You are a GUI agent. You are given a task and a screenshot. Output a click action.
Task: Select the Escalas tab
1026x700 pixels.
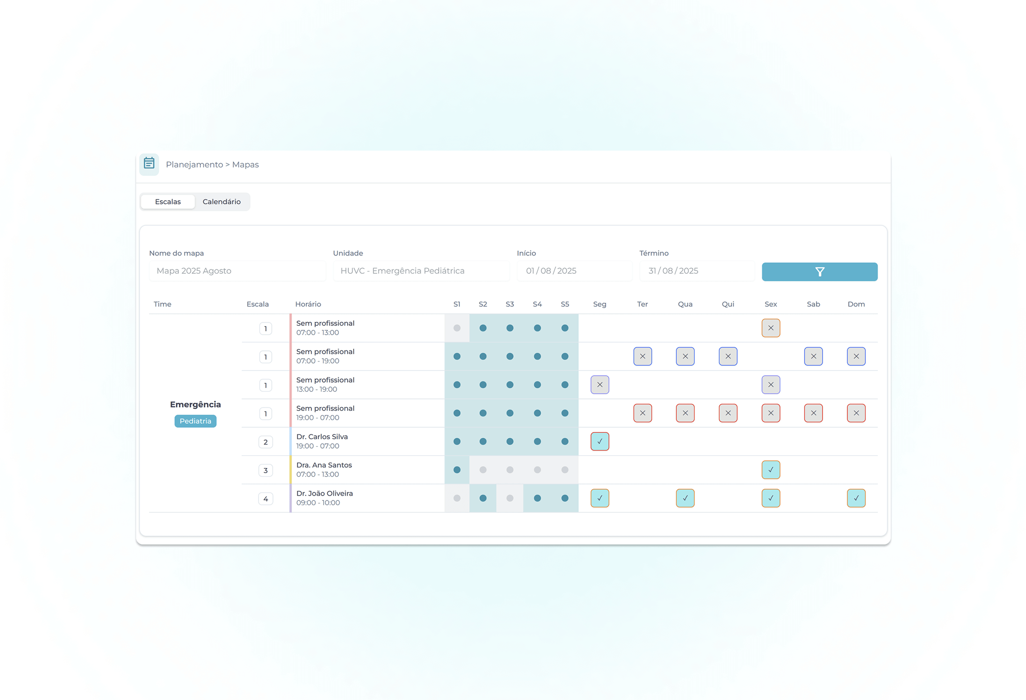tap(168, 202)
